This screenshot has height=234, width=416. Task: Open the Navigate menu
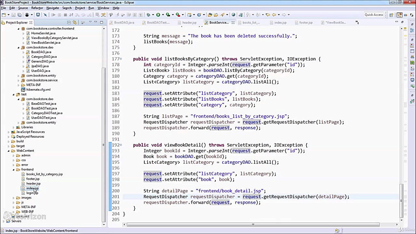pos(53,8)
